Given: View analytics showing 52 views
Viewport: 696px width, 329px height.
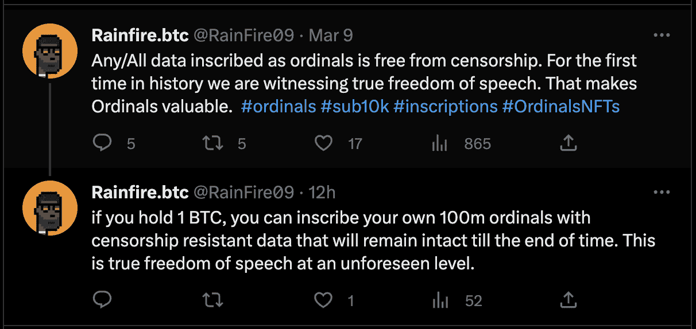Looking at the screenshot, I should tap(439, 300).
